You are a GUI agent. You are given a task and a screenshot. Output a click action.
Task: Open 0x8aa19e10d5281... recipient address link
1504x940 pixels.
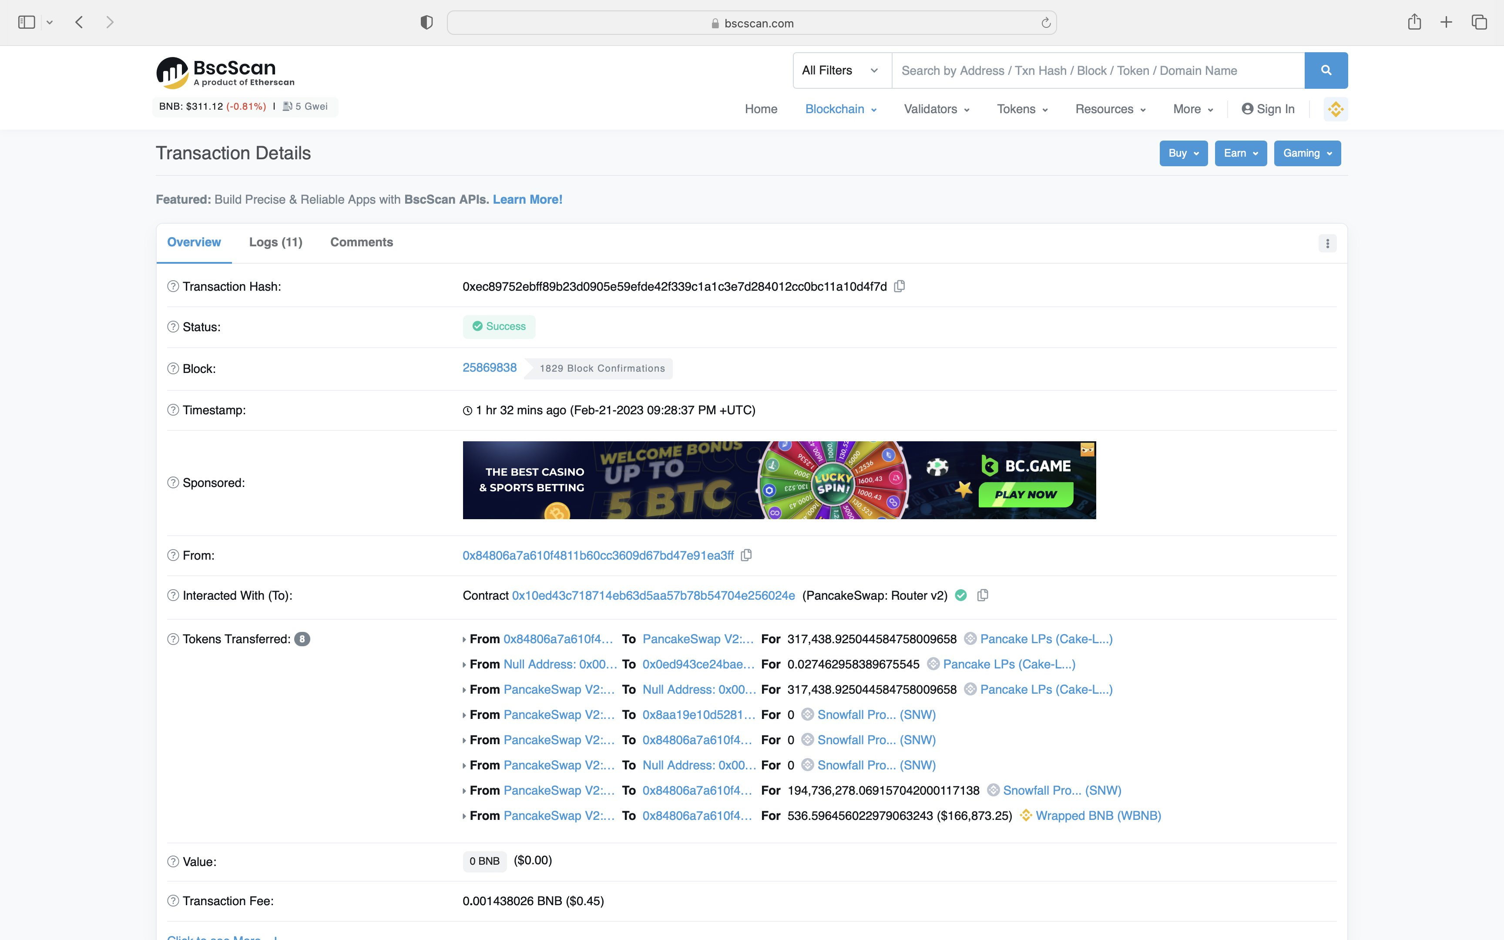pyautogui.click(x=698, y=714)
